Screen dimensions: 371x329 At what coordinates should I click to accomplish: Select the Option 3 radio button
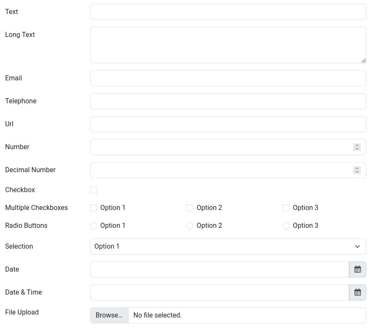(x=286, y=226)
